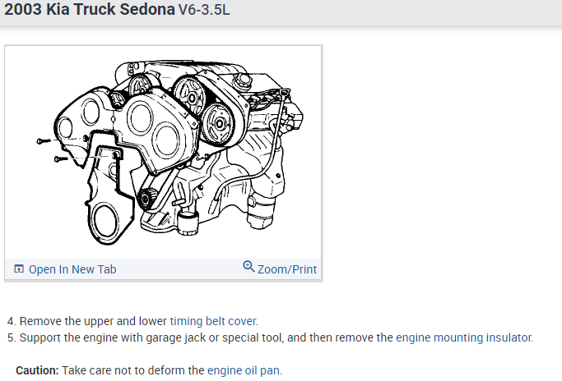562x381 pixels.
Task: Click the Zoom/Print magnifier icon
Action: pyautogui.click(x=248, y=267)
